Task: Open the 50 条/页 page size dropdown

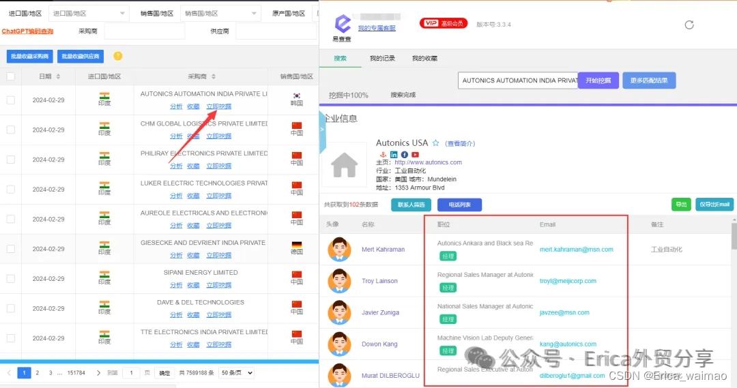Action: pos(236,372)
